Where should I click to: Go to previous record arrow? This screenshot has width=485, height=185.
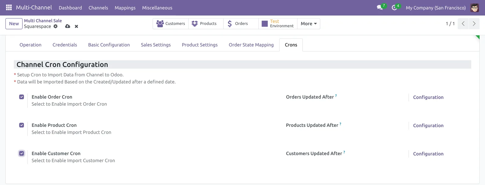coord(463,24)
